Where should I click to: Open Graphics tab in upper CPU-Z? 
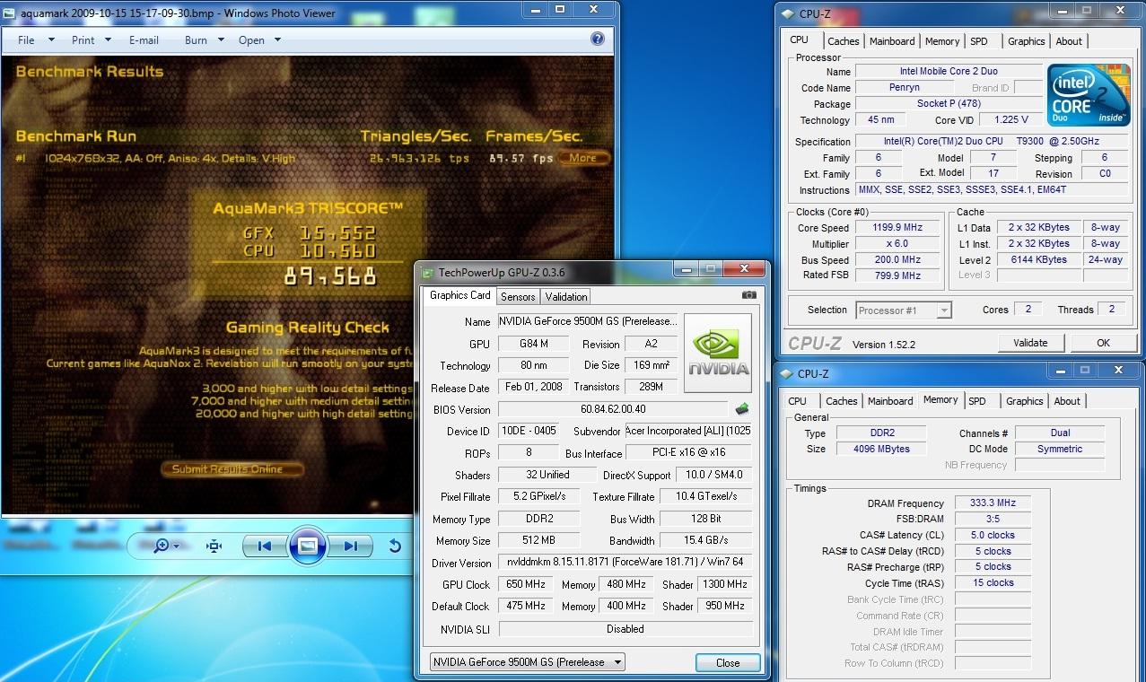point(1026,41)
